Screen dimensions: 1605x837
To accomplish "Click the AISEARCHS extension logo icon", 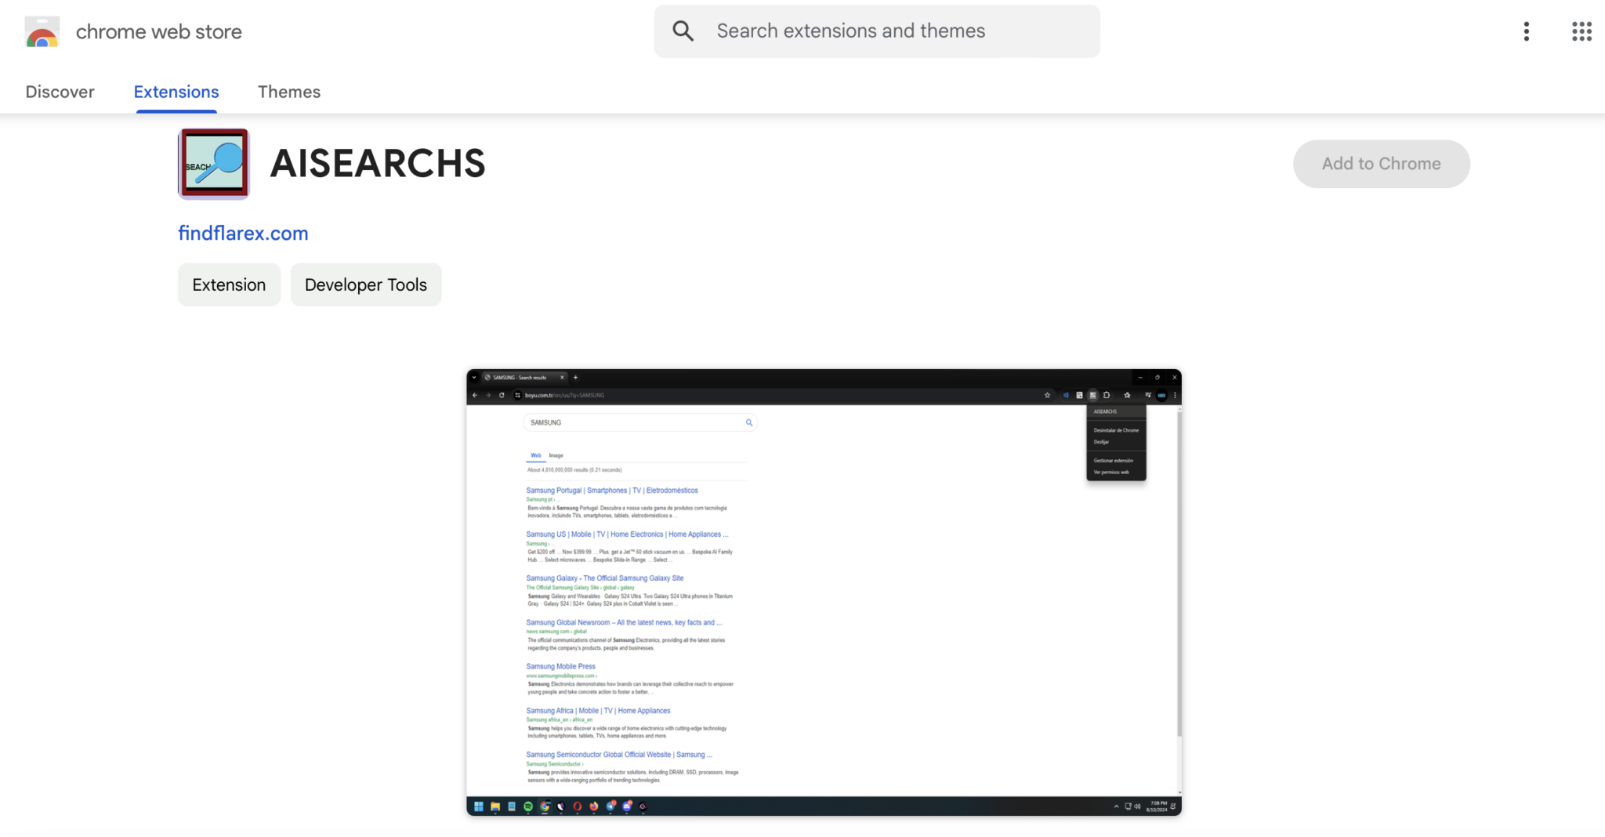I will [x=212, y=163].
